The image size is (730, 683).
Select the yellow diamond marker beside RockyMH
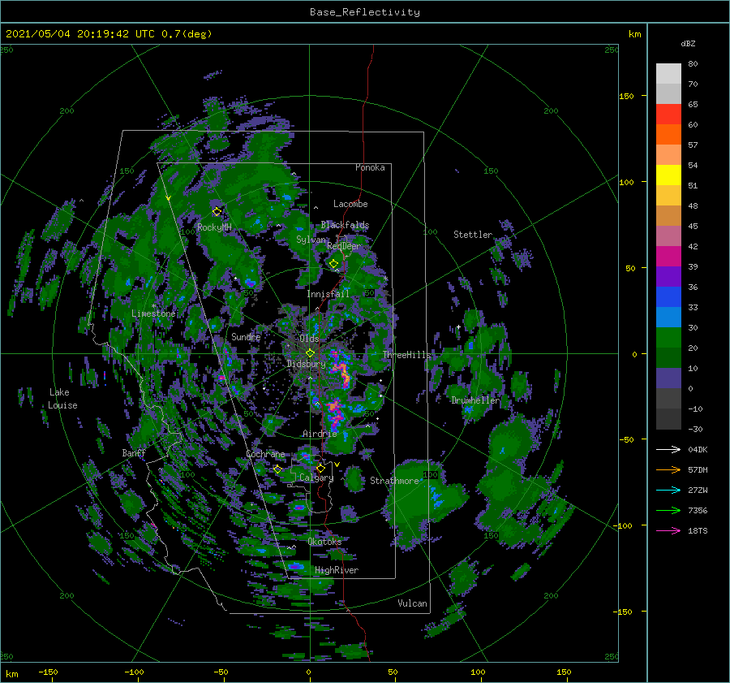pyautogui.click(x=217, y=212)
